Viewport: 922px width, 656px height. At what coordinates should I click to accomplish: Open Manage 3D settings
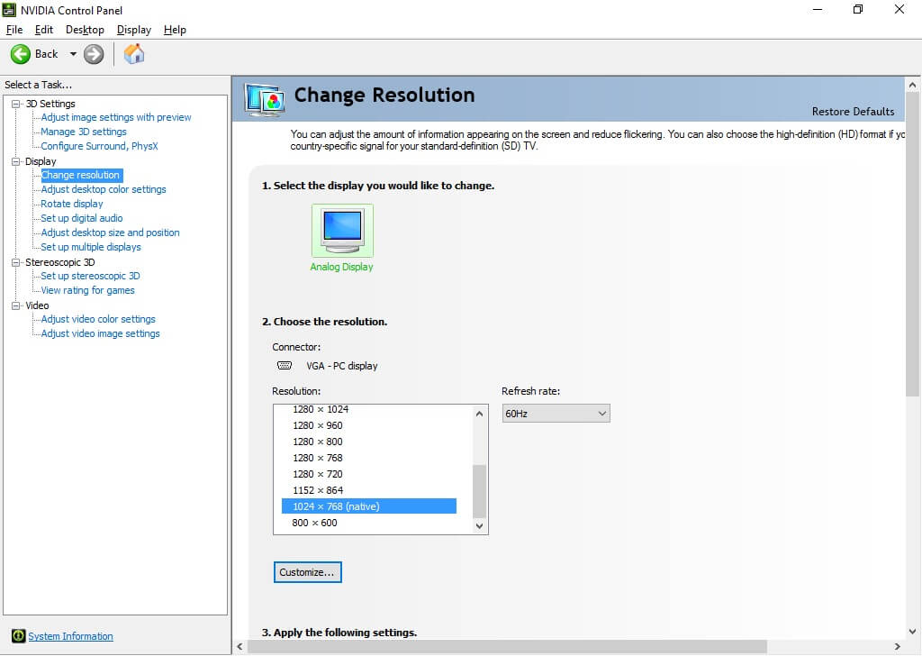pos(84,132)
